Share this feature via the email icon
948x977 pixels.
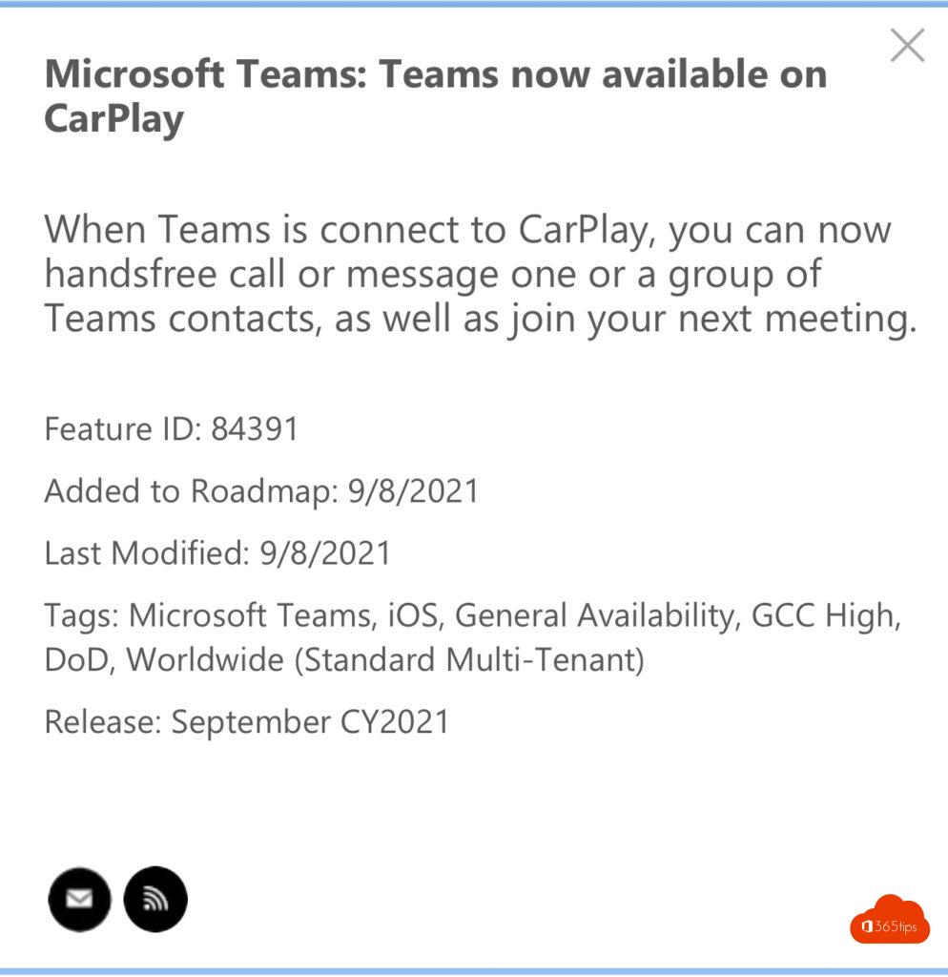pyautogui.click(x=80, y=899)
